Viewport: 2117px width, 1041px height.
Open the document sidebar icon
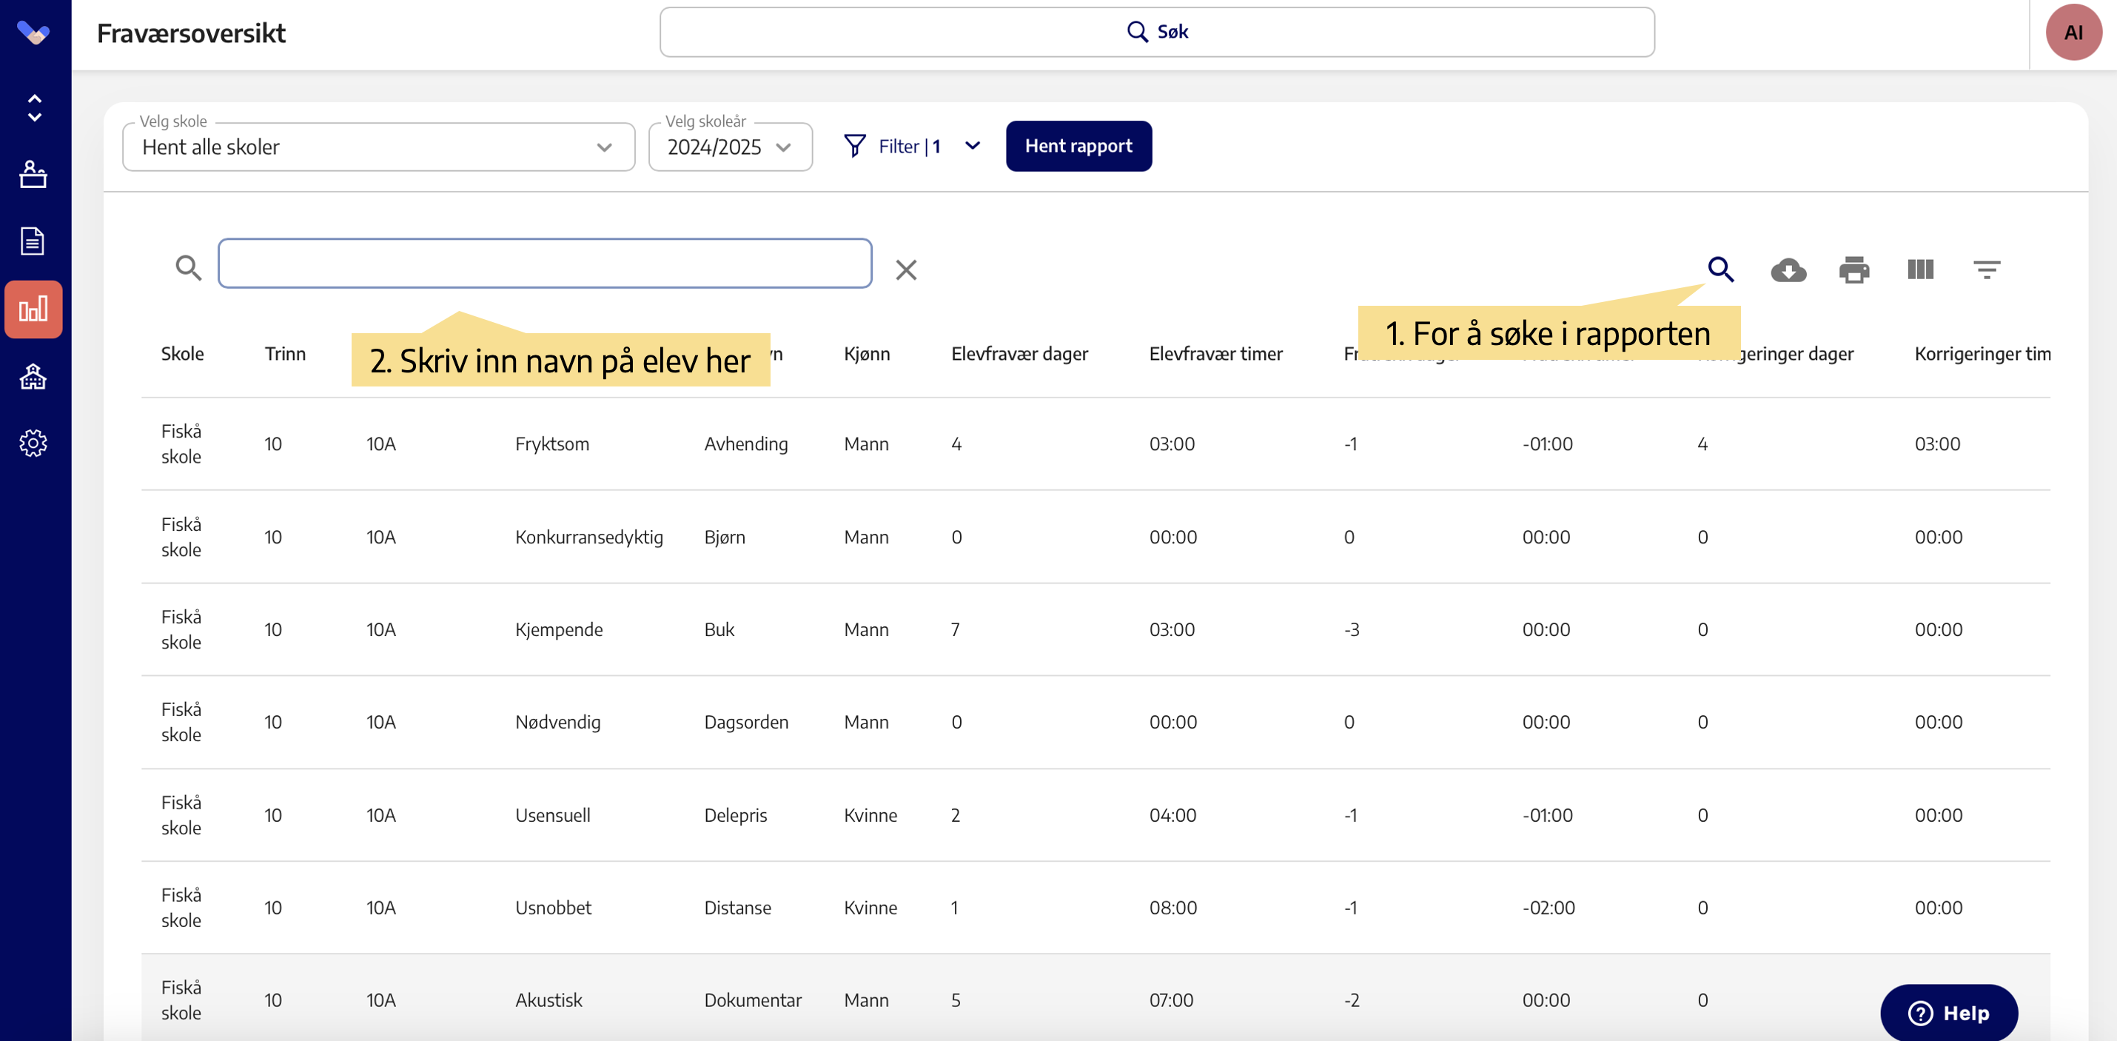pyautogui.click(x=33, y=241)
